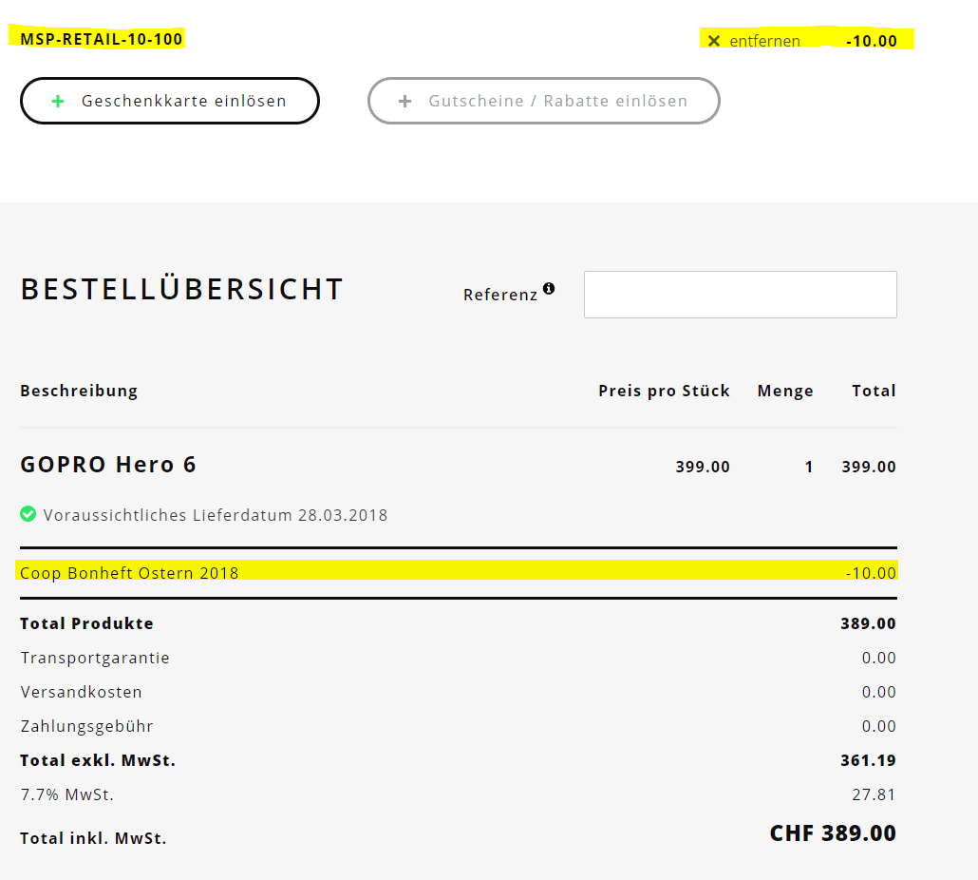978x880 pixels.
Task: Remove the voucher via the entfernen link
Action: 764,41
